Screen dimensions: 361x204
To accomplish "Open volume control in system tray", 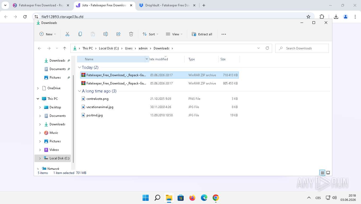I will (334, 198).
